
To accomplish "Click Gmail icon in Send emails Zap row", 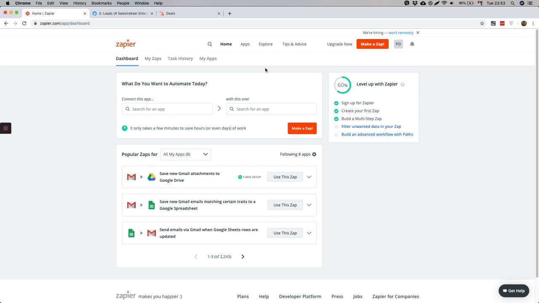I will tap(152, 233).
